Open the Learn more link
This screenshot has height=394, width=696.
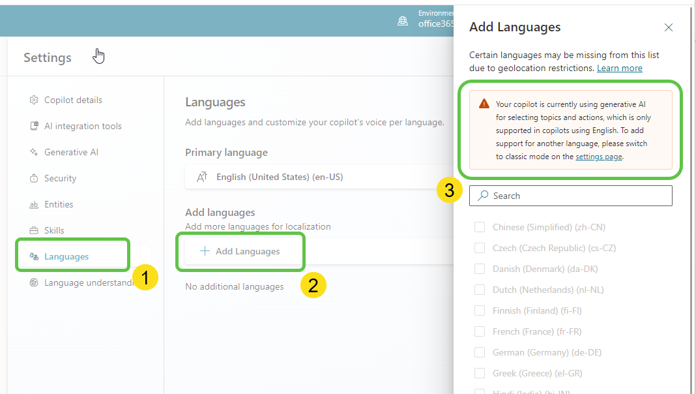pos(619,68)
